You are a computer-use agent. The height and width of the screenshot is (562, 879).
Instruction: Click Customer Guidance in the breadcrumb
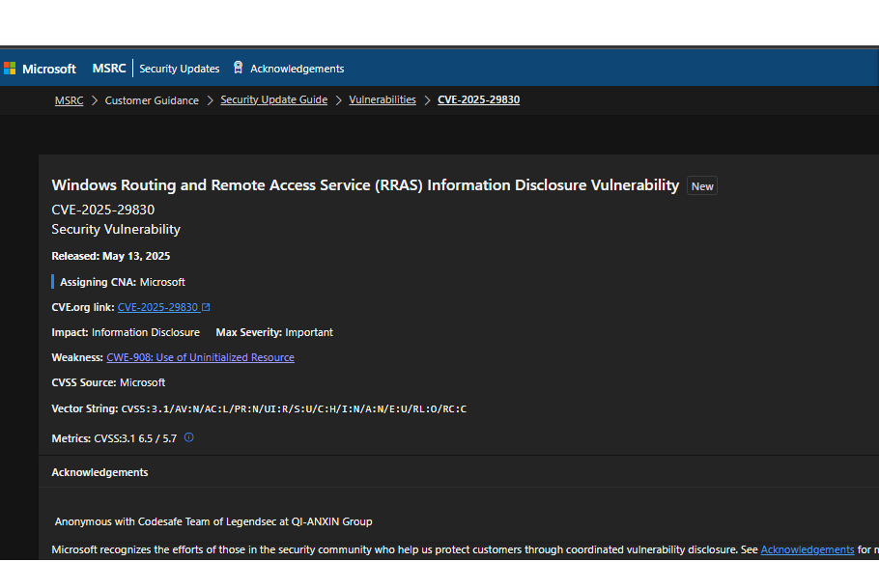tap(152, 100)
